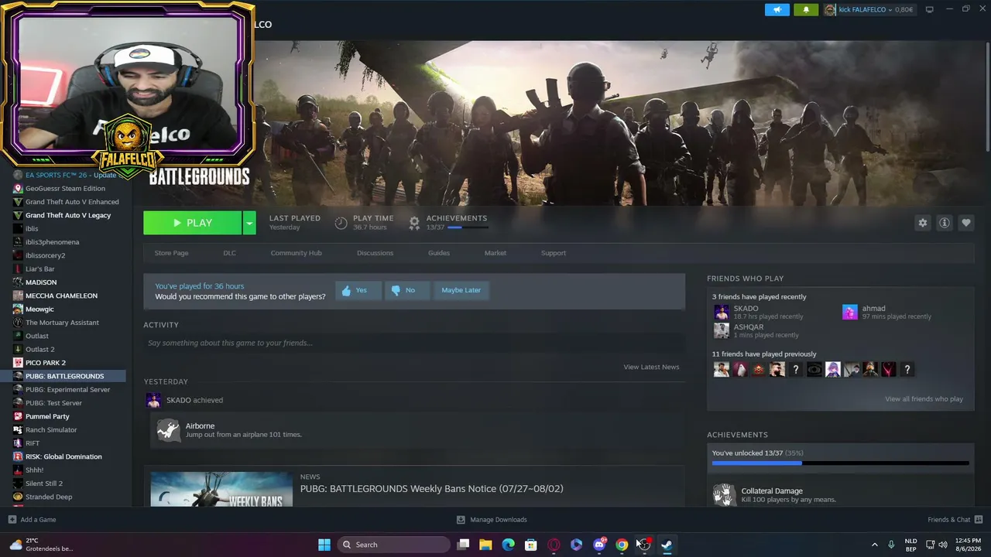Click the Airborne achievement icon
This screenshot has width=991, height=557.
pyautogui.click(x=168, y=430)
